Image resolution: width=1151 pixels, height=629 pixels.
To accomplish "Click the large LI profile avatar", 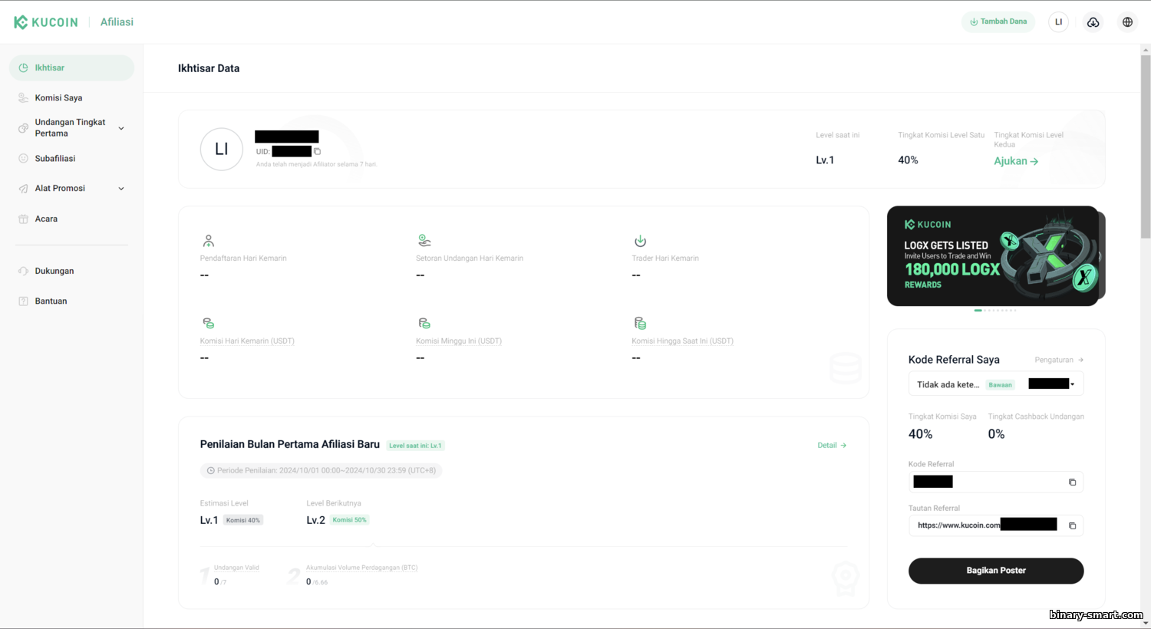I will (x=222, y=149).
